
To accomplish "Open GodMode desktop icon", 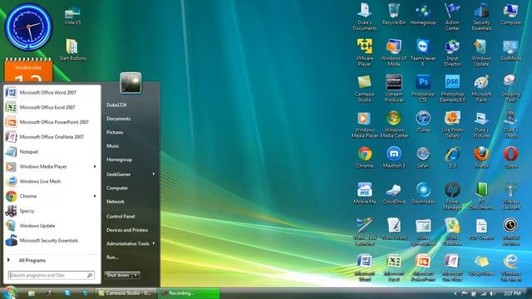I will tap(510, 50).
